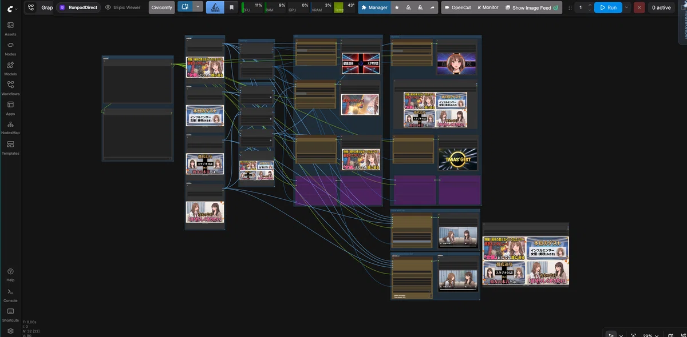Open the NodesMap sidebar panel

tap(10, 127)
